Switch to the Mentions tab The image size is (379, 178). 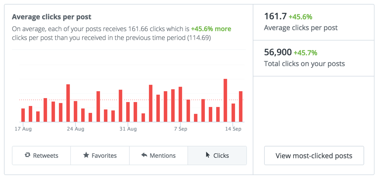tap(159, 156)
